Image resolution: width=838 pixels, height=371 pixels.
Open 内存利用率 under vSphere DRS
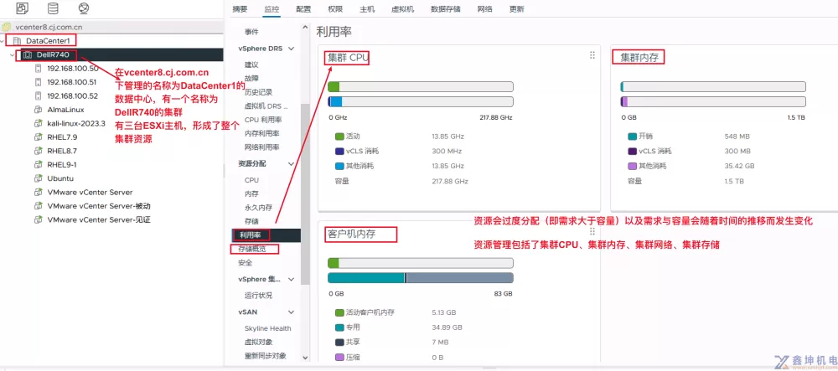pyautogui.click(x=261, y=133)
